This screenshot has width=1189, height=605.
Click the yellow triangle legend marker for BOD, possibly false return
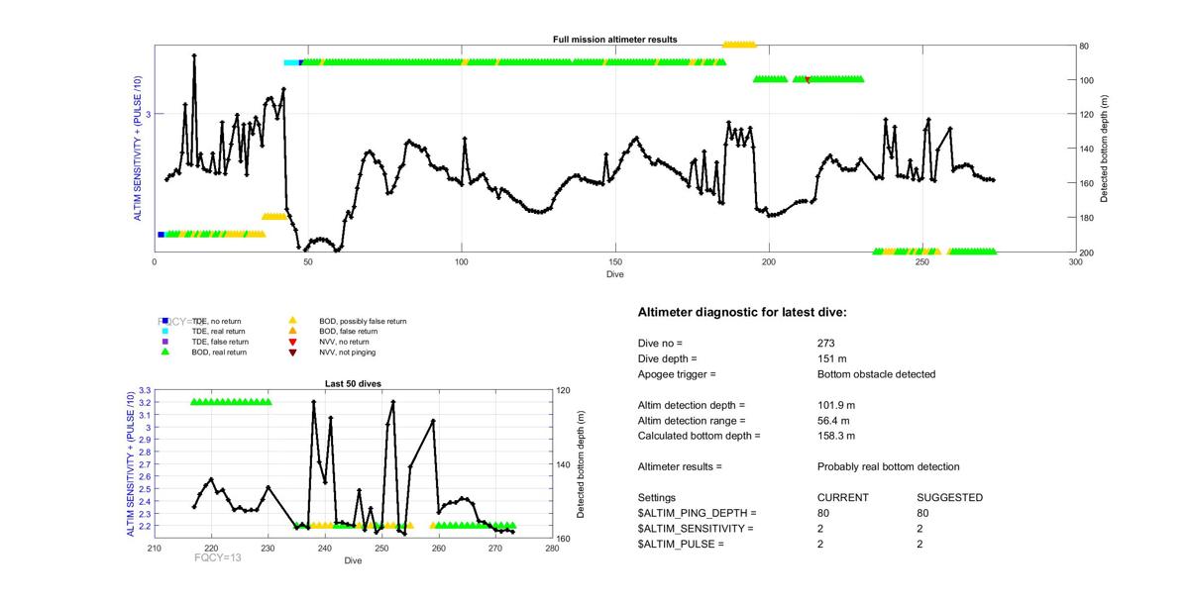(x=292, y=321)
